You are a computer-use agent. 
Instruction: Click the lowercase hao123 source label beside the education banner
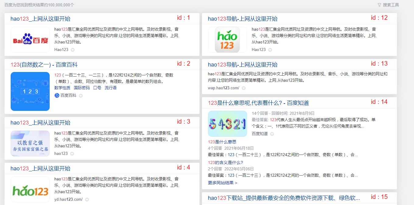(x=61, y=153)
